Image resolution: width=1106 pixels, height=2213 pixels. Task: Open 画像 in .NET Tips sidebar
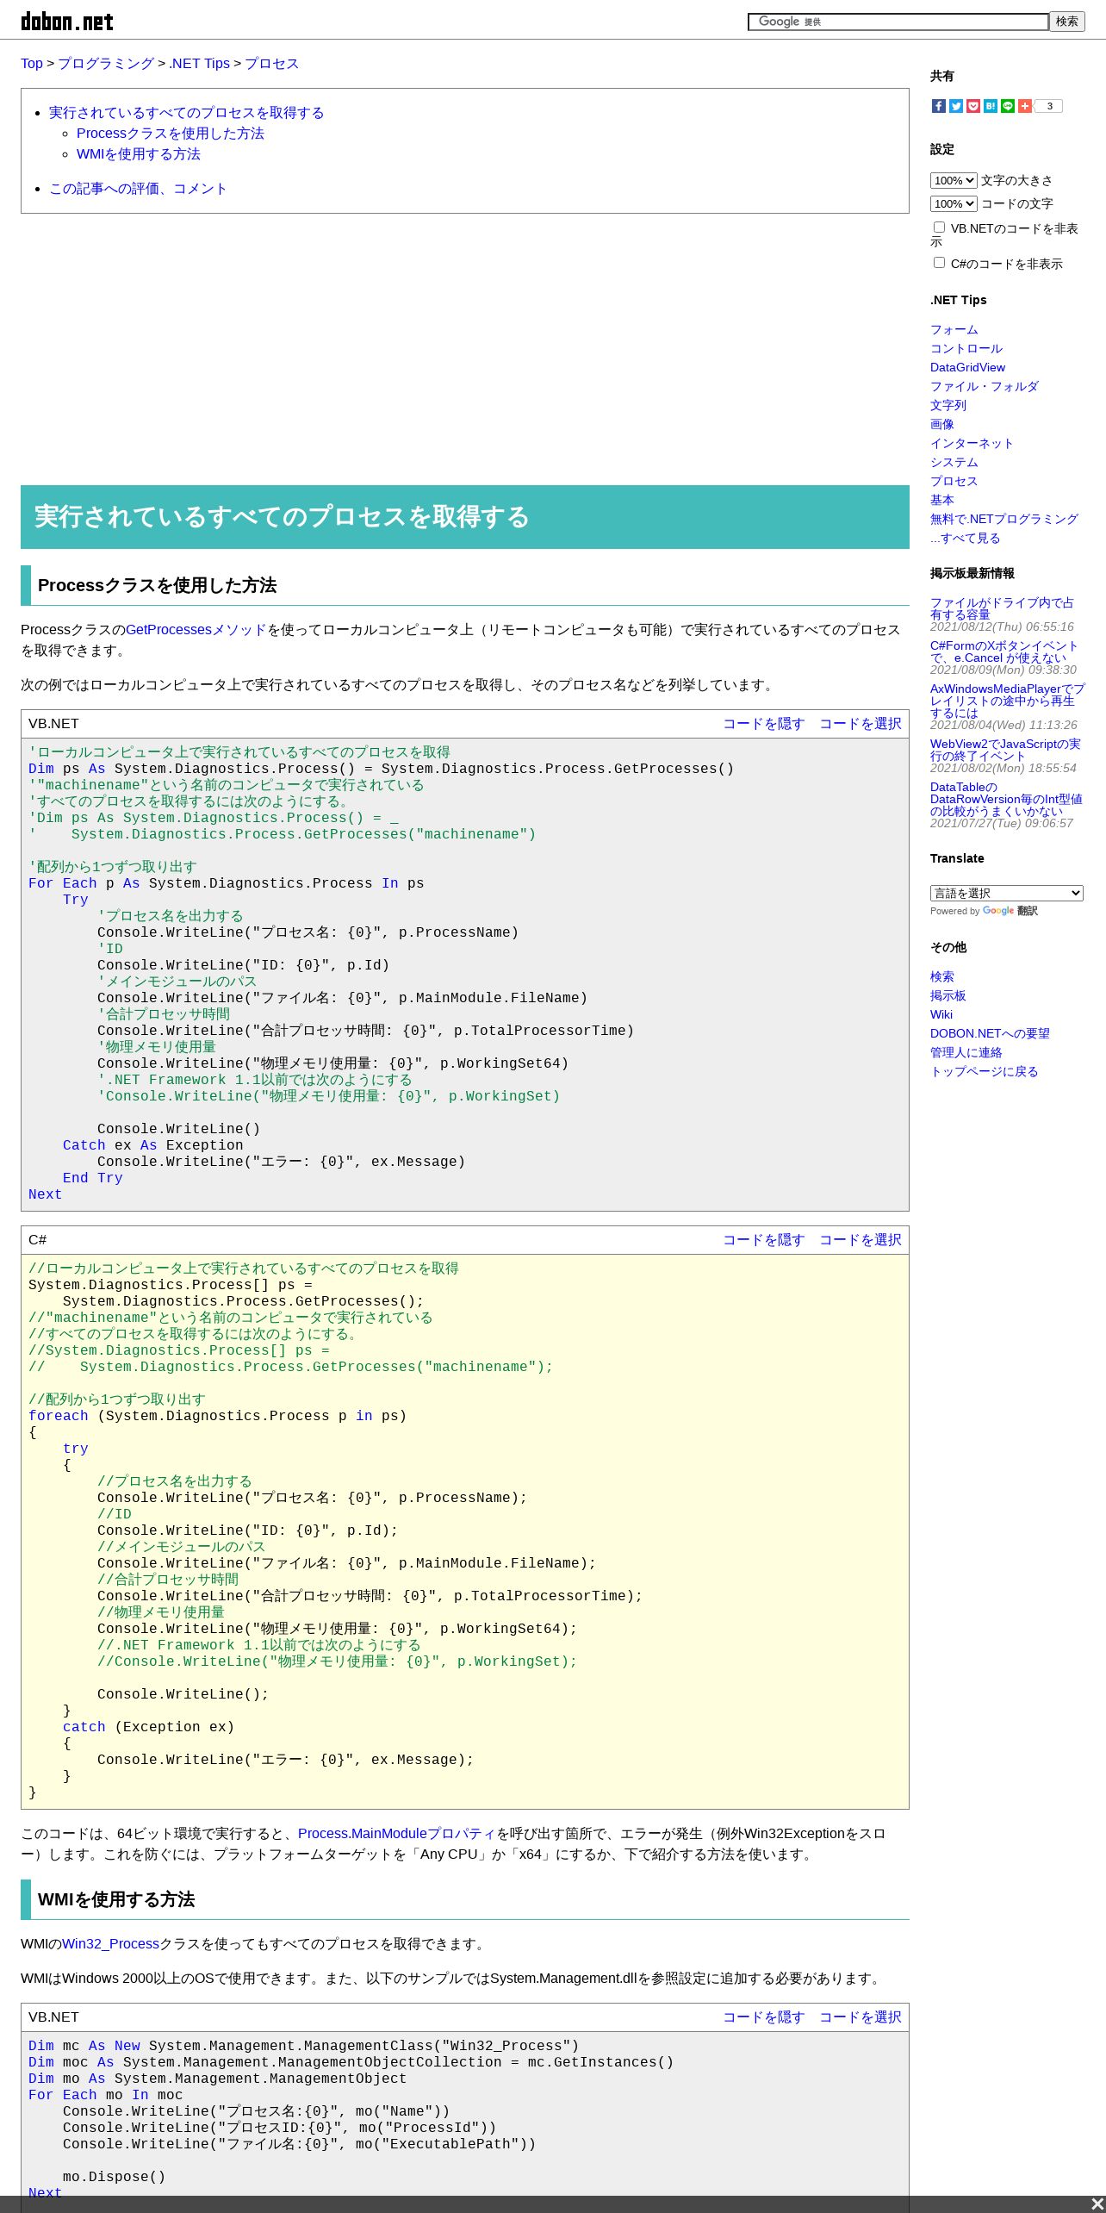[x=941, y=425]
